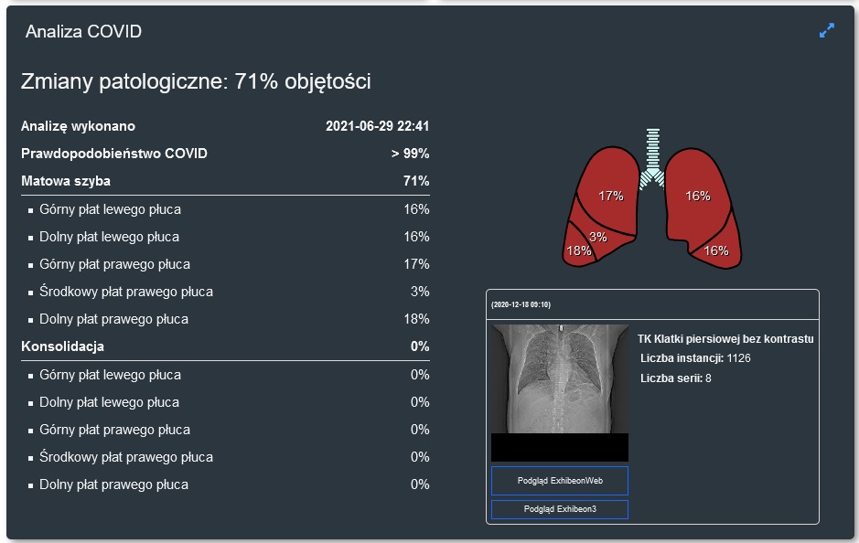Image resolution: width=859 pixels, height=543 pixels.
Task: Click the Prawdopodobieństwo COVID row
Action: [x=225, y=154]
